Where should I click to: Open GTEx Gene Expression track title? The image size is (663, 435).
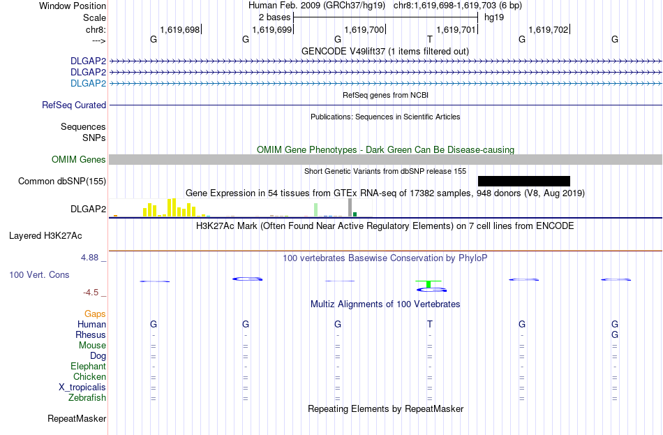(385, 193)
